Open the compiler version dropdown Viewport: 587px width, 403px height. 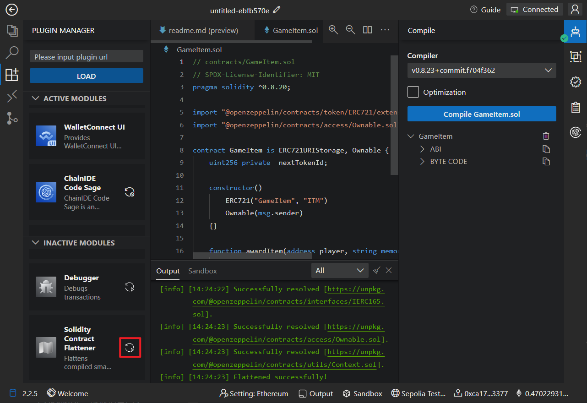481,71
